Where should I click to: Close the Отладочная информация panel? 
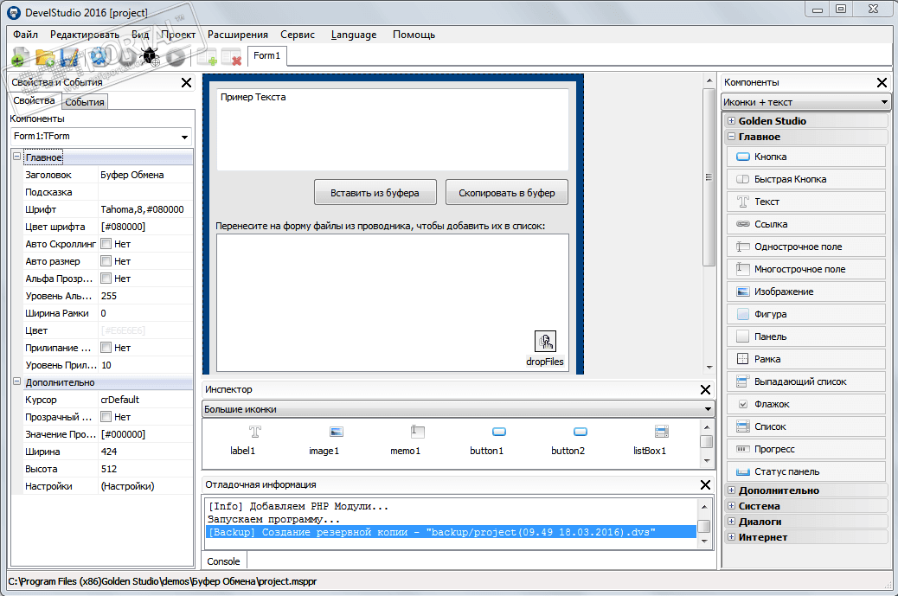point(706,485)
